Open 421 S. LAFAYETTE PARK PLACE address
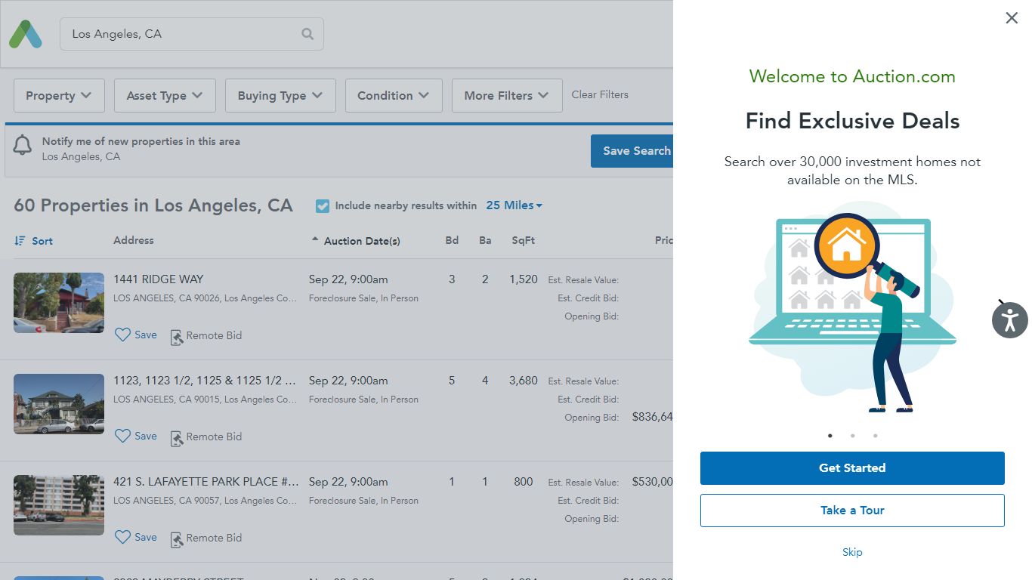1032x580 pixels. pyautogui.click(x=206, y=482)
